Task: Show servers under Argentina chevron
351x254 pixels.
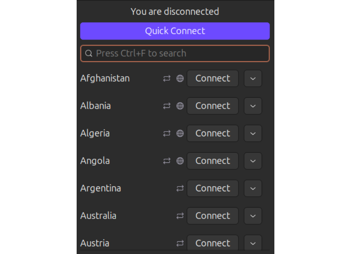Action: coord(253,188)
